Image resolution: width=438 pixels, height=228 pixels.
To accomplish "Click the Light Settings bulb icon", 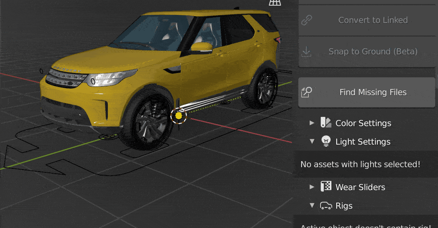I will (x=326, y=141).
